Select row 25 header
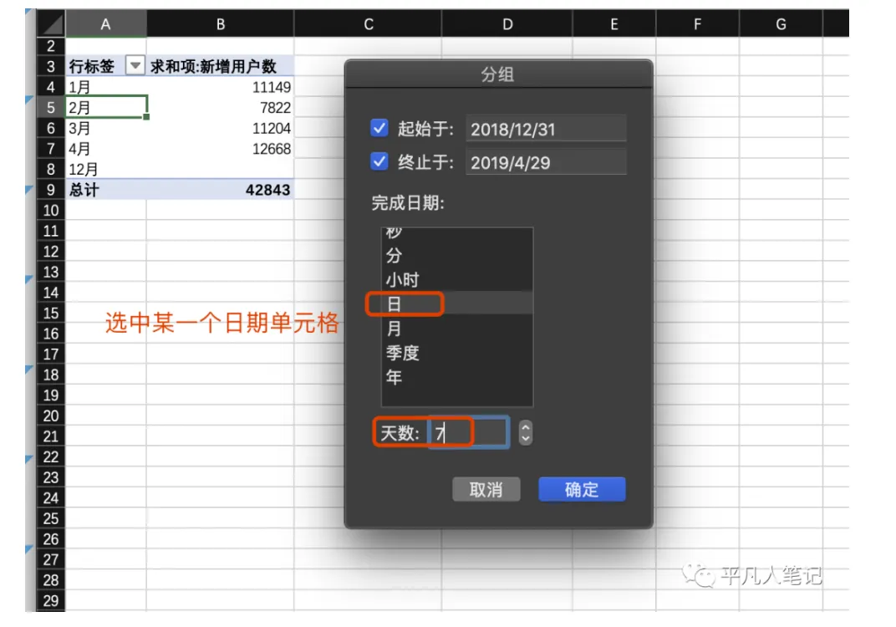This screenshot has width=896, height=627. tap(51, 518)
